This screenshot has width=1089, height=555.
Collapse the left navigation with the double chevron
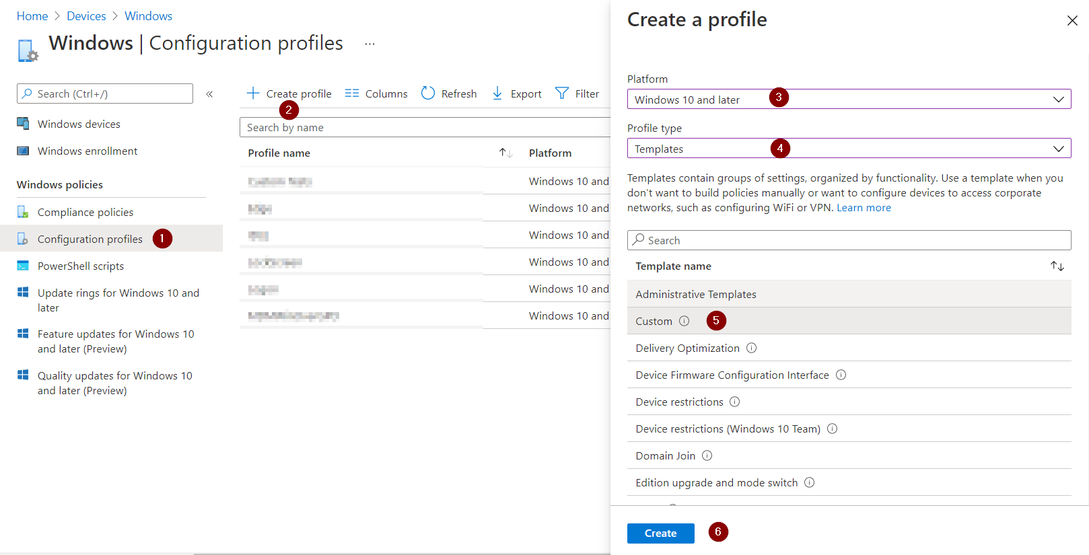pos(209,94)
